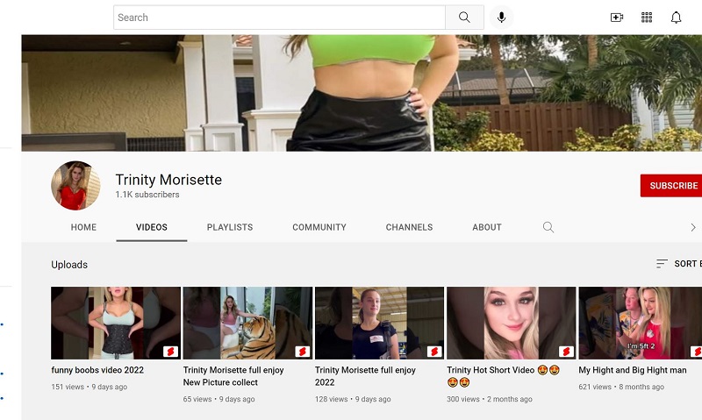Click the 'Uploads' section heading

point(69,264)
